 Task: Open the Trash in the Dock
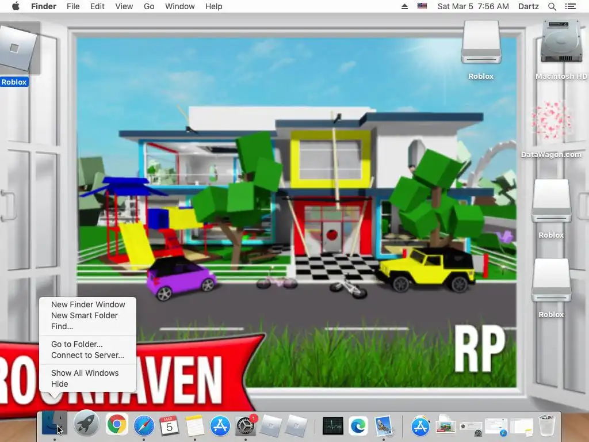pos(546,425)
